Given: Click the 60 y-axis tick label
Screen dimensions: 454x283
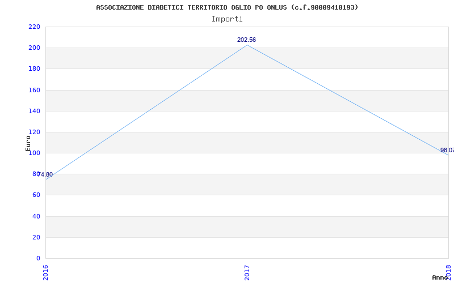Looking at the screenshot, I should point(36,195).
